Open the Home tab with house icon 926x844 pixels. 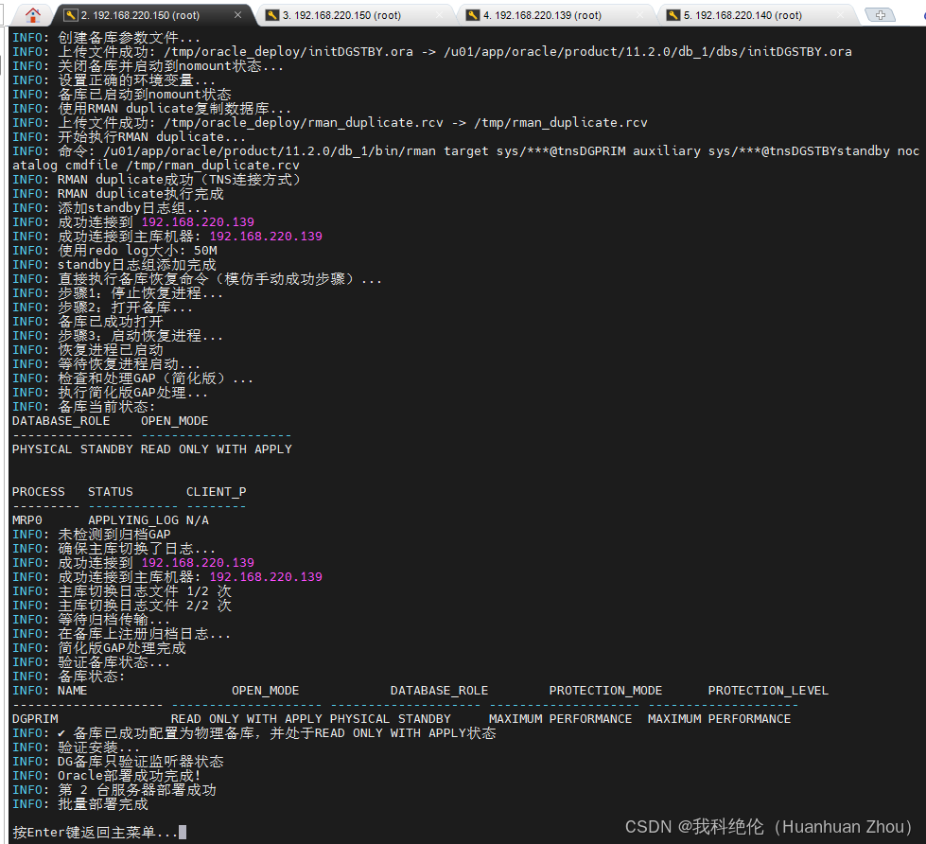coord(33,15)
